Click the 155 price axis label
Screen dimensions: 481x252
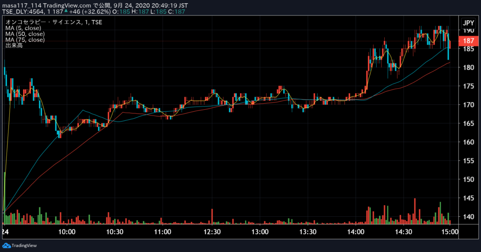468,160
